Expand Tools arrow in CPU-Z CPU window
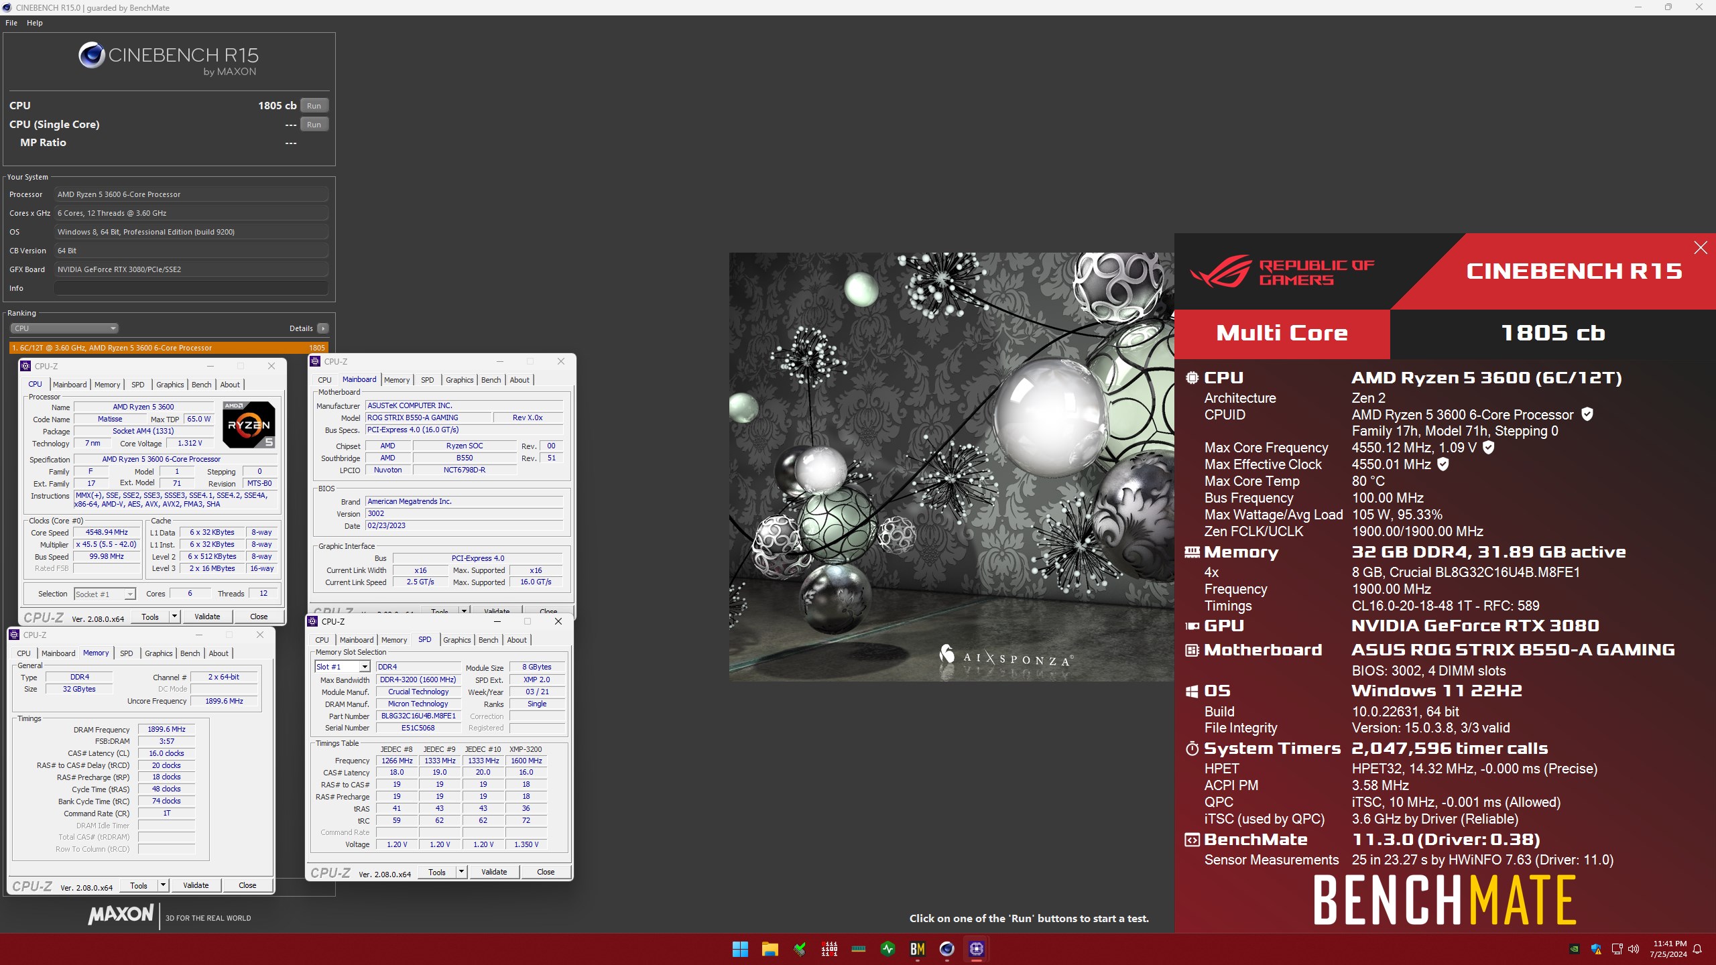This screenshot has width=1716, height=965. click(x=174, y=617)
